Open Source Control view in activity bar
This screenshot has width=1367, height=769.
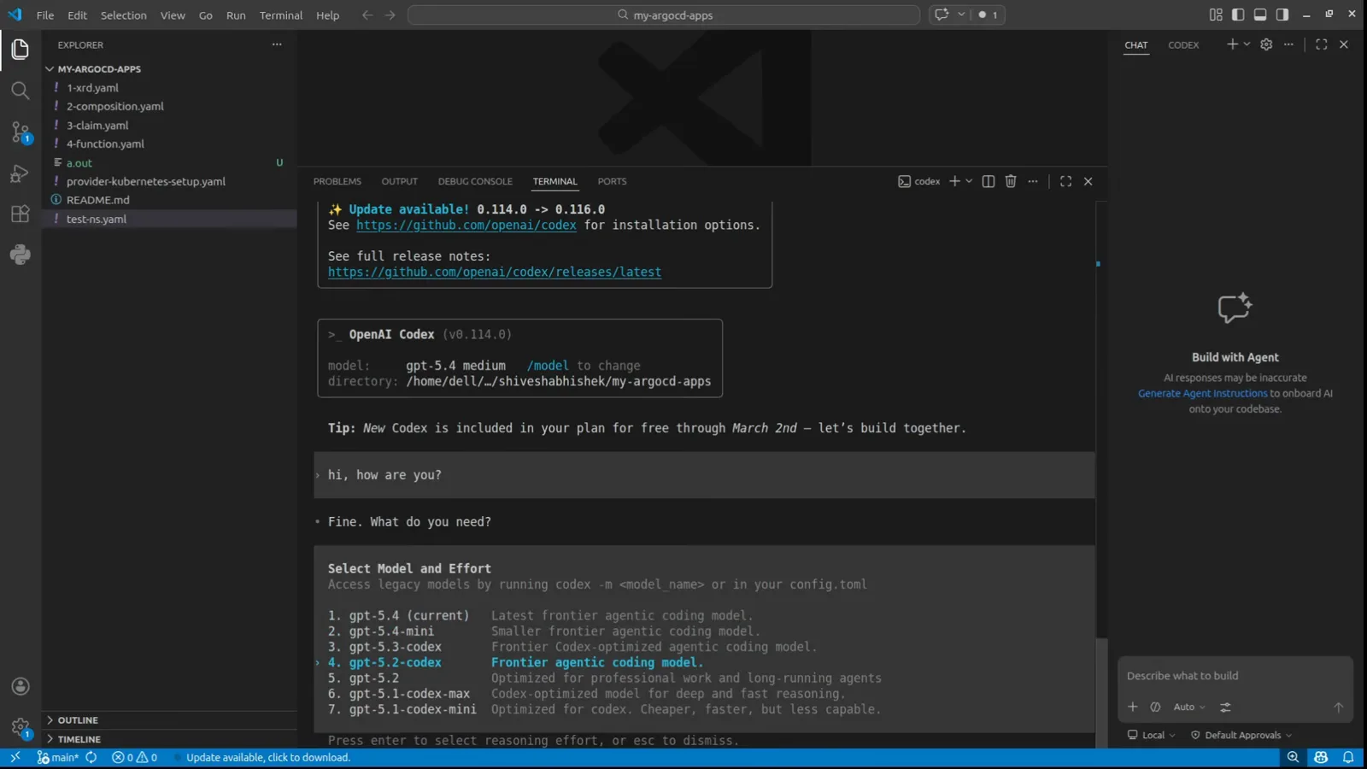click(x=21, y=132)
